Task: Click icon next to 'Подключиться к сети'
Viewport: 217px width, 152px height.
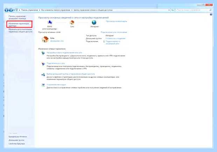Action: tap(43, 64)
